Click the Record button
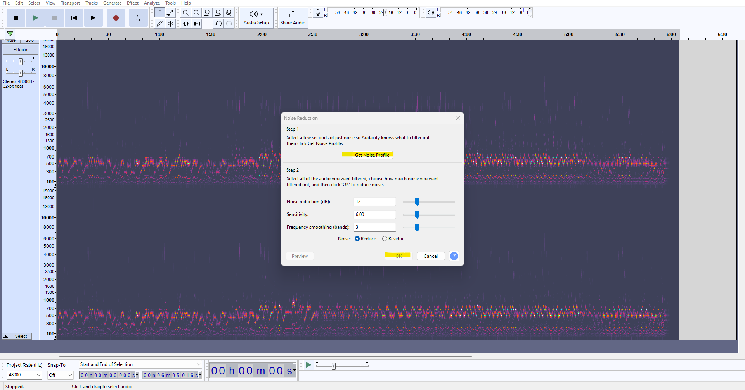745x390 pixels. (116, 18)
